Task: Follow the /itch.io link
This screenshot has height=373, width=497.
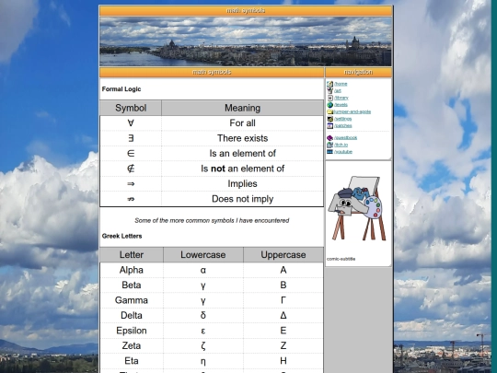Action: click(x=341, y=145)
